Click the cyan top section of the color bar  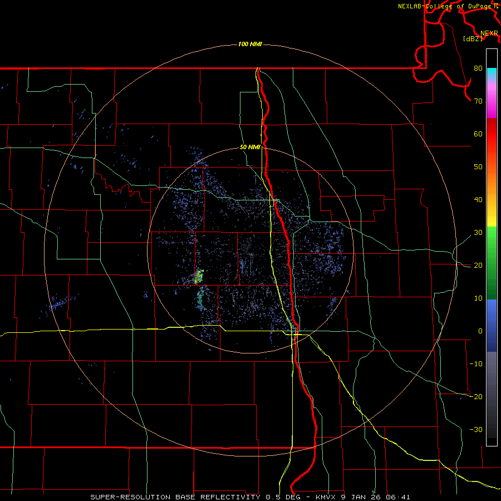point(492,73)
